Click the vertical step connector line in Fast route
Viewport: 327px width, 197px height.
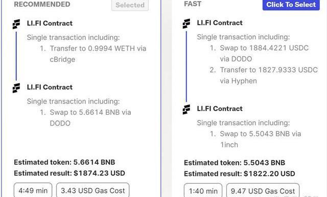pyautogui.click(x=186, y=67)
